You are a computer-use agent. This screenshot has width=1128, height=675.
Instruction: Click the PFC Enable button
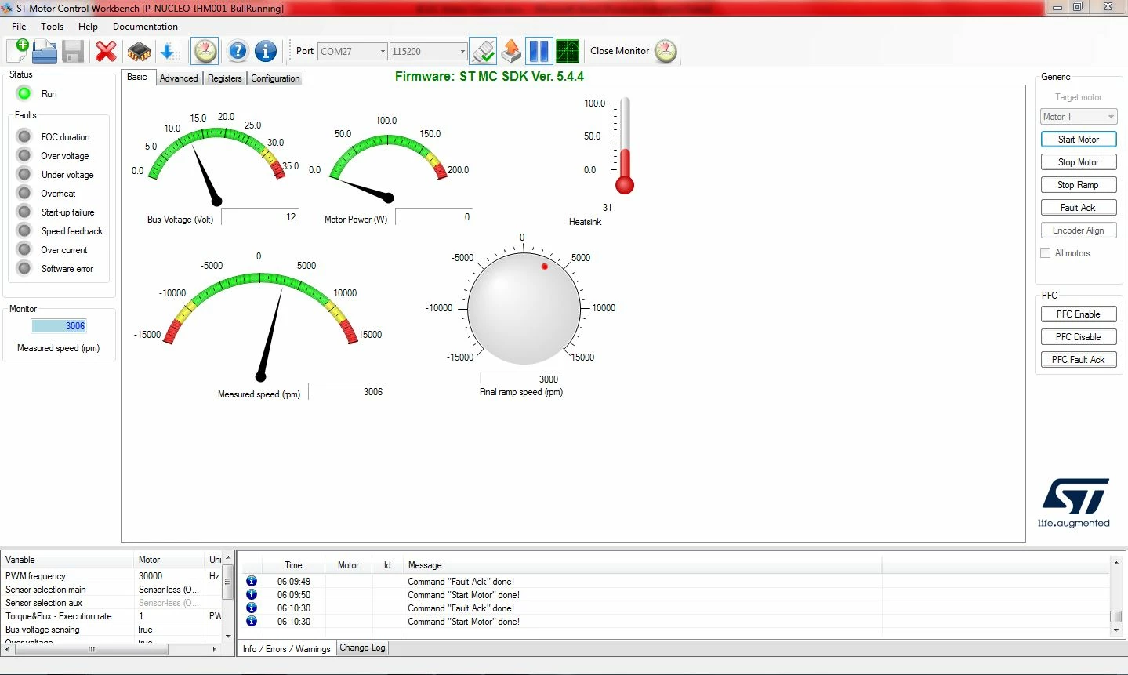pos(1079,314)
